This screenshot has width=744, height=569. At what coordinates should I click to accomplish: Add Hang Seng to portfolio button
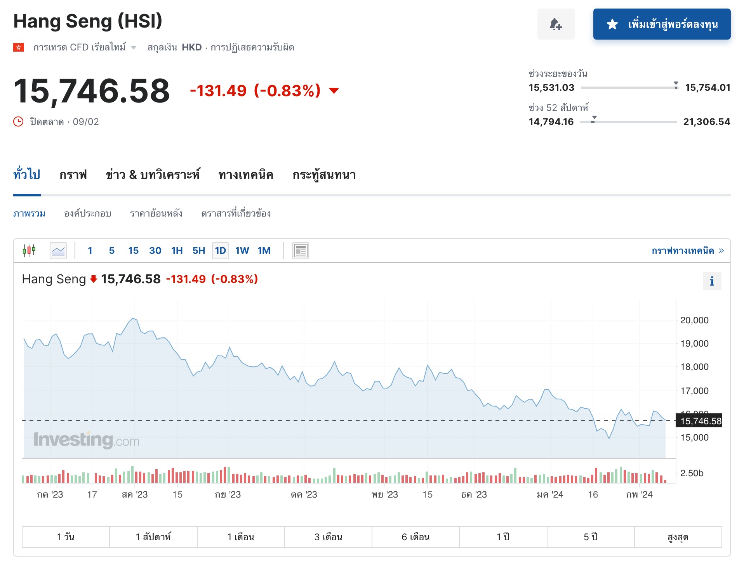click(x=662, y=24)
